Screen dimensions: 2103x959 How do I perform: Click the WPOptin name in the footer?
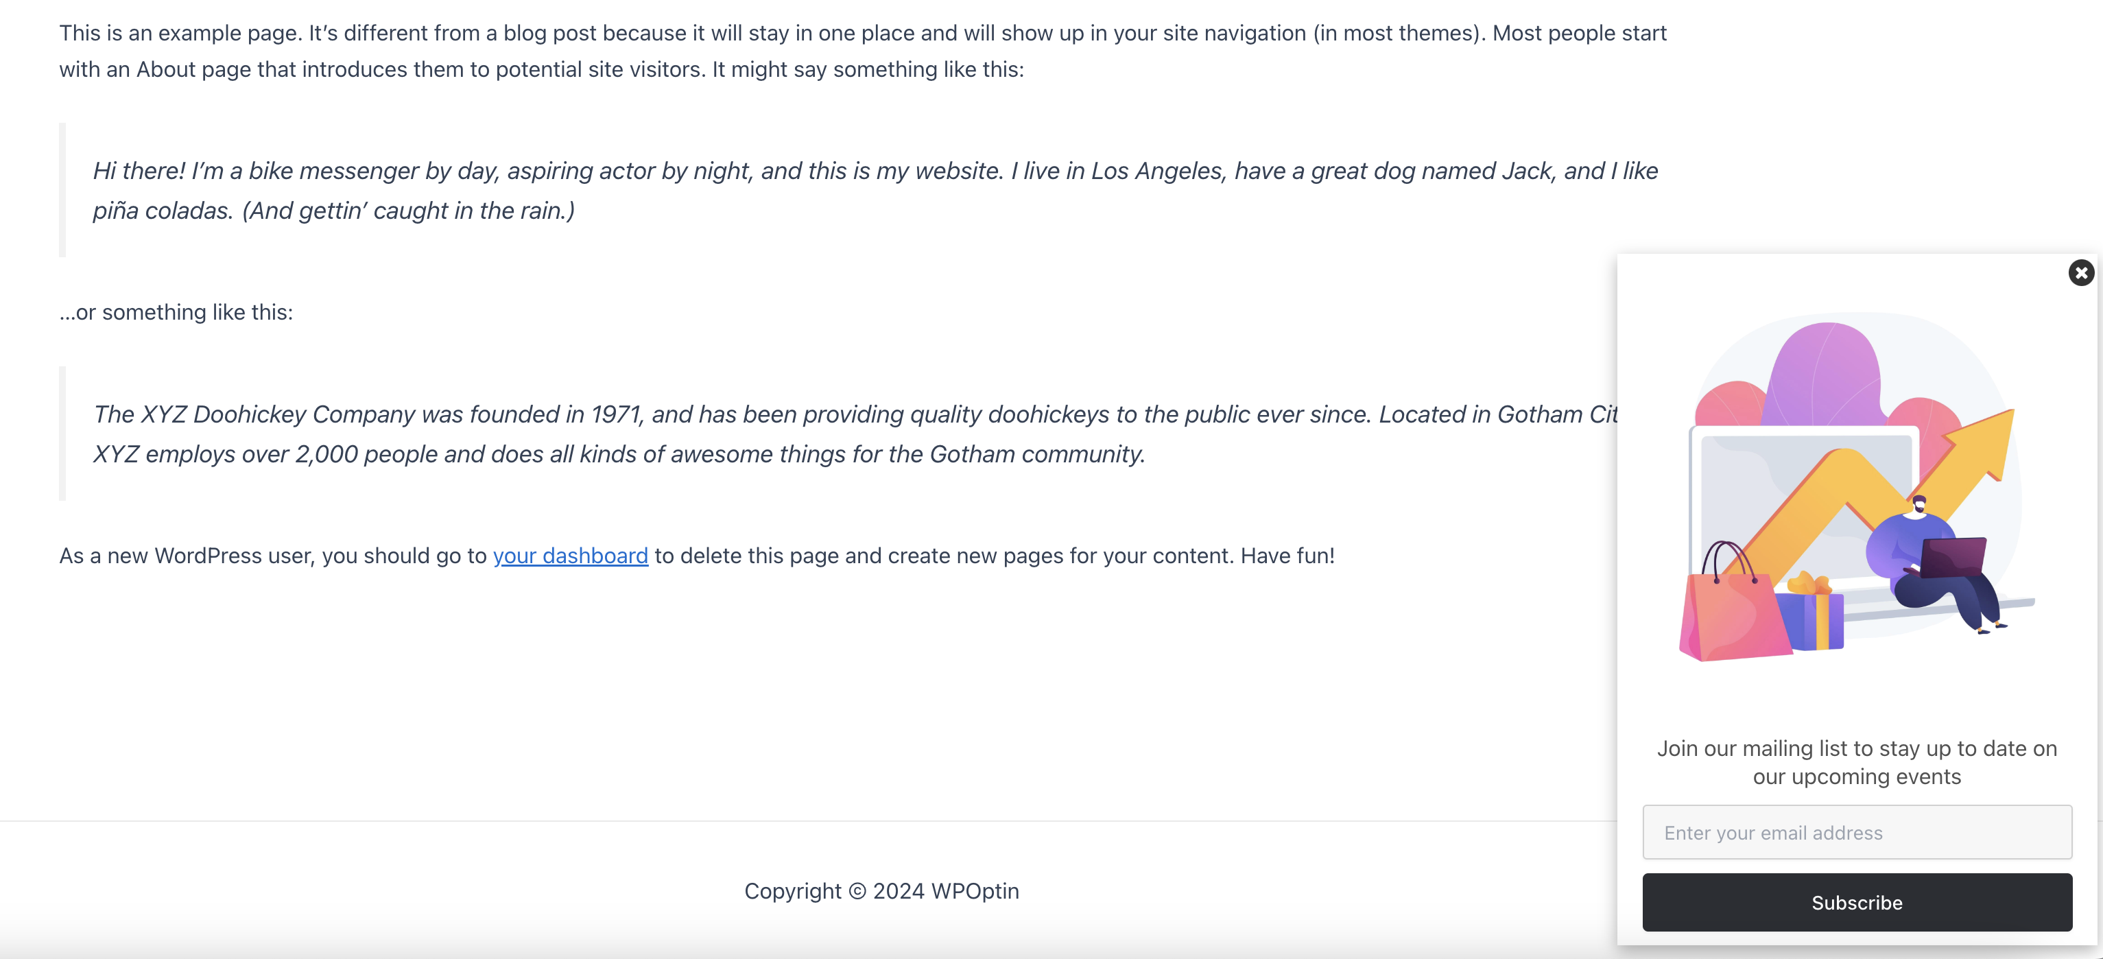point(975,890)
